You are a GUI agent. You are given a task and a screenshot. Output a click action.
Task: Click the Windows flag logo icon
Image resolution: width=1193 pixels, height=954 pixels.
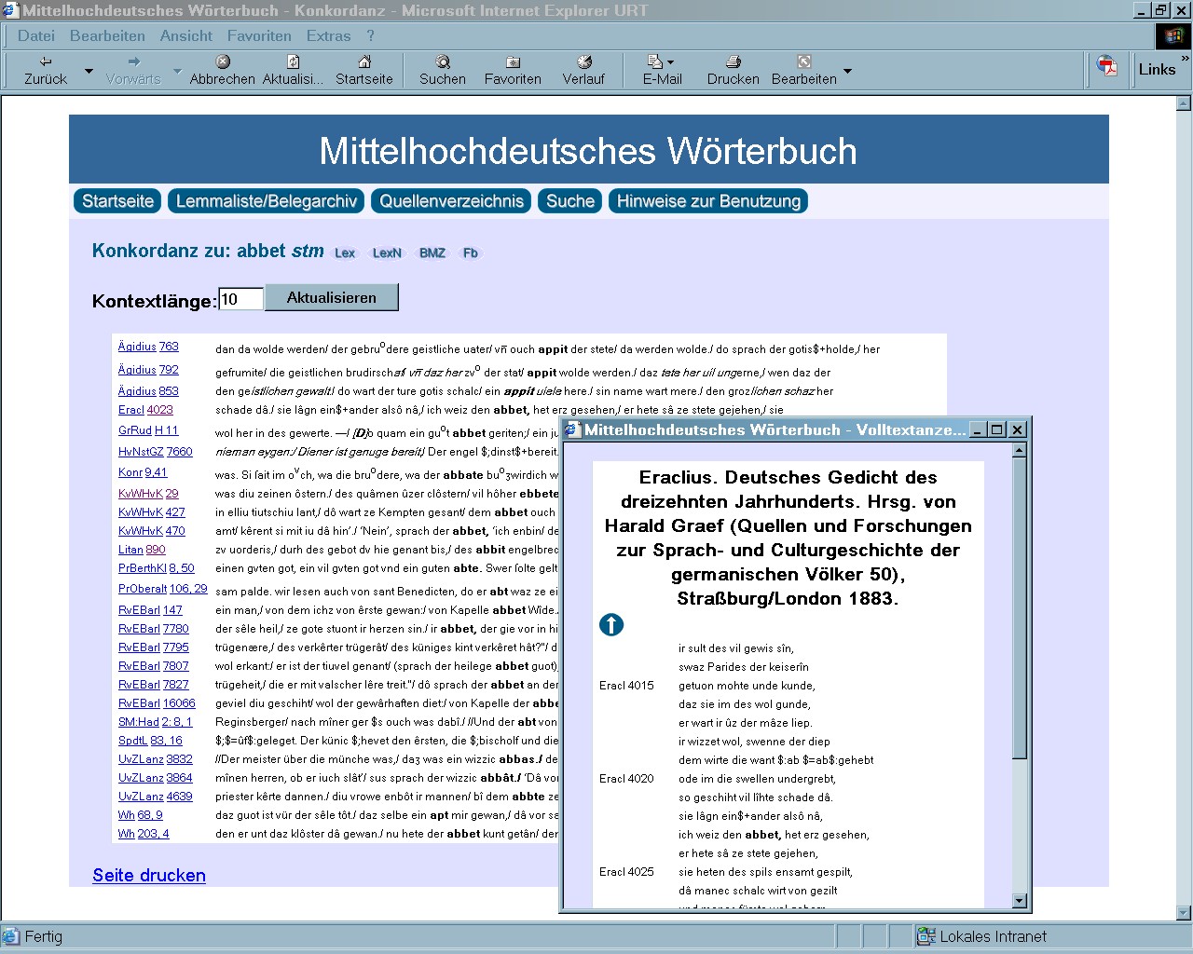click(1173, 36)
